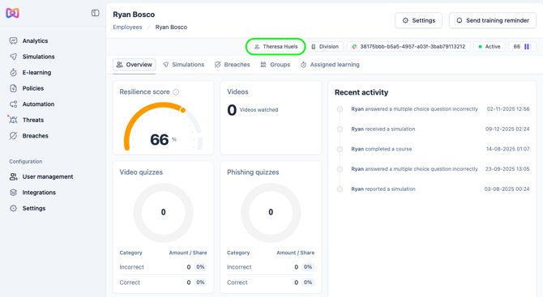Click the E-learning stopwatch icon

click(13, 73)
